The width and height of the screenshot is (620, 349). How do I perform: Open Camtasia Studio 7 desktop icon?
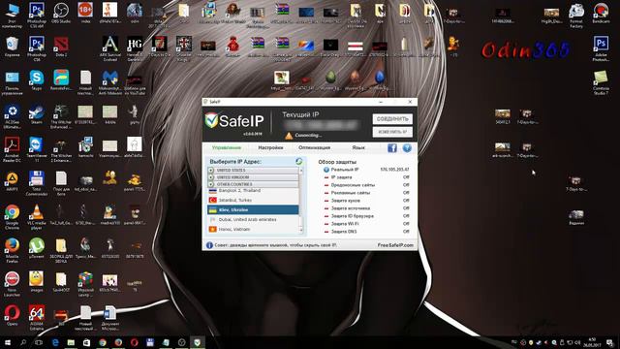tap(601, 82)
